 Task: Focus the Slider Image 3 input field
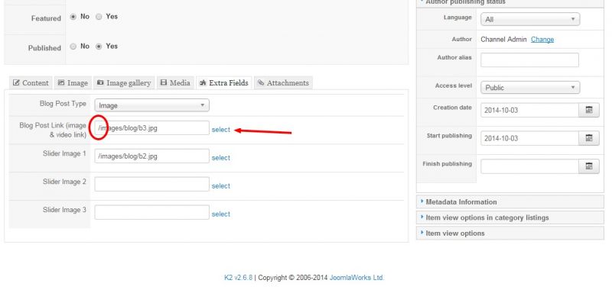point(151,212)
